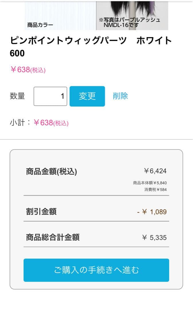The width and height of the screenshot is (193, 310).
Task: Select the ¥ 5,335 grand total value
Action: click(154, 238)
